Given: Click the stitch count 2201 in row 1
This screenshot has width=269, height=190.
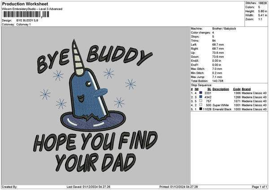Looking at the screenshot, I should pyautogui.click(x=208, y=93).
